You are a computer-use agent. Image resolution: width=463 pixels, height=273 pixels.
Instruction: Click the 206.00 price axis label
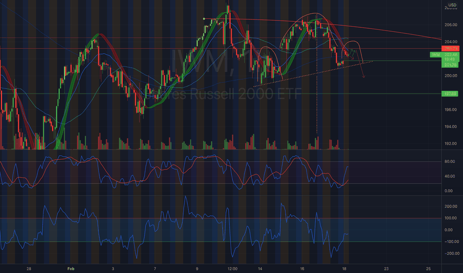[451, 25]
